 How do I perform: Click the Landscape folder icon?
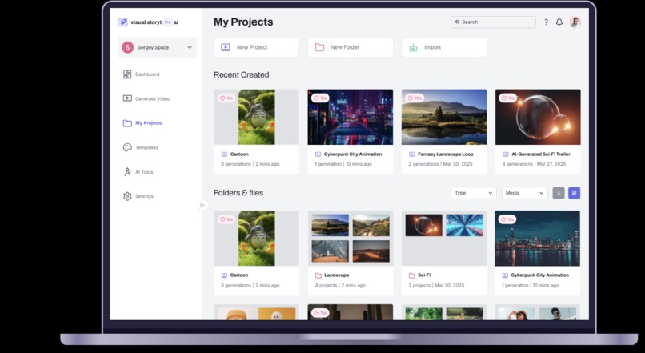tap(318, 275)
